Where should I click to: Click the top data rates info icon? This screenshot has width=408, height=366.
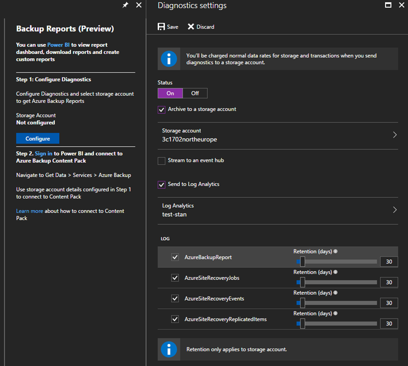click(169, 59)
